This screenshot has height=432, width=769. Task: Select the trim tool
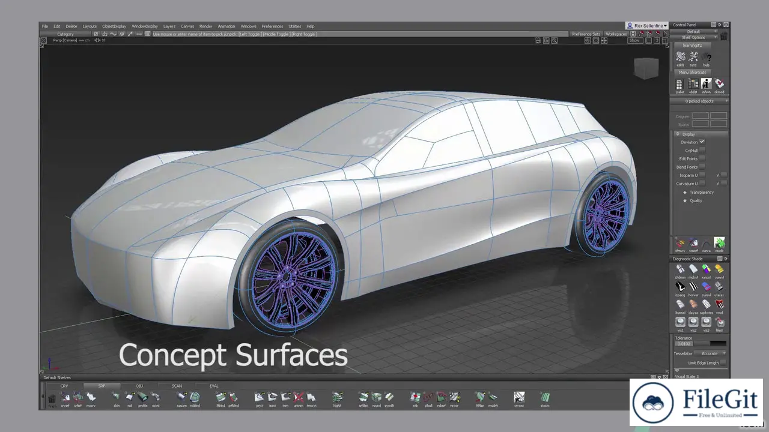tap(285, 398)
